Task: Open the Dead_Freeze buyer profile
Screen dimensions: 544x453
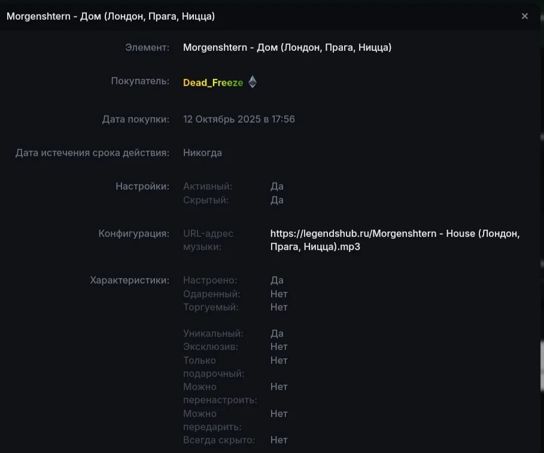Action: [213, 83]
